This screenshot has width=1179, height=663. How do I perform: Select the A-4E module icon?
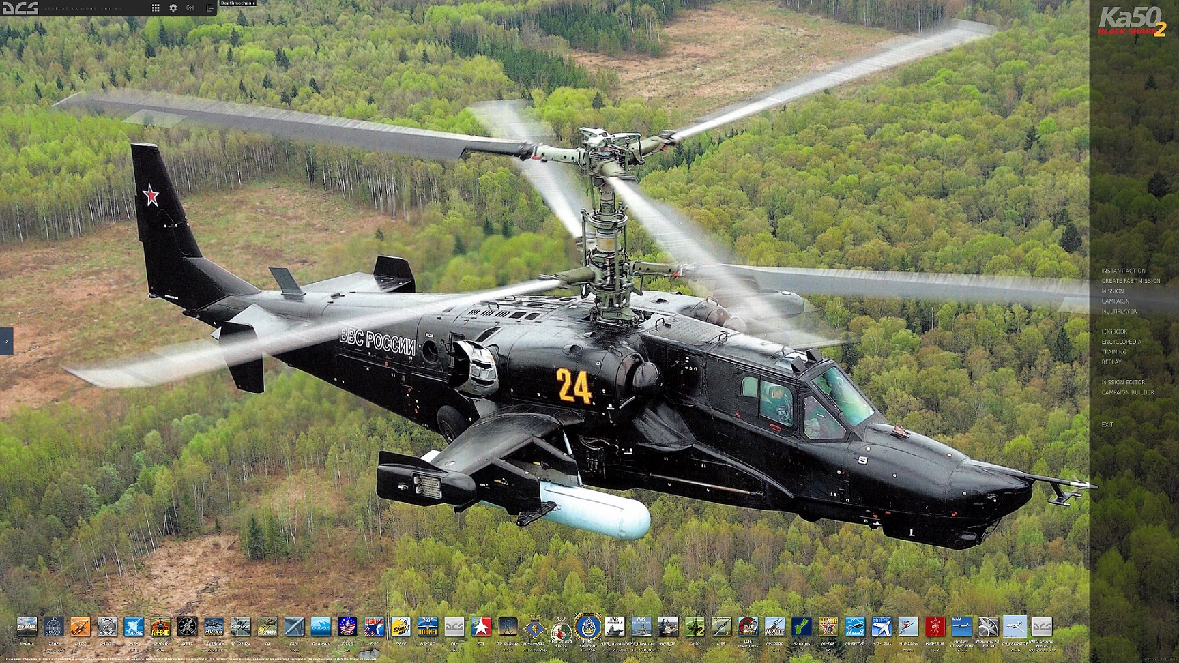coord(134,627)
